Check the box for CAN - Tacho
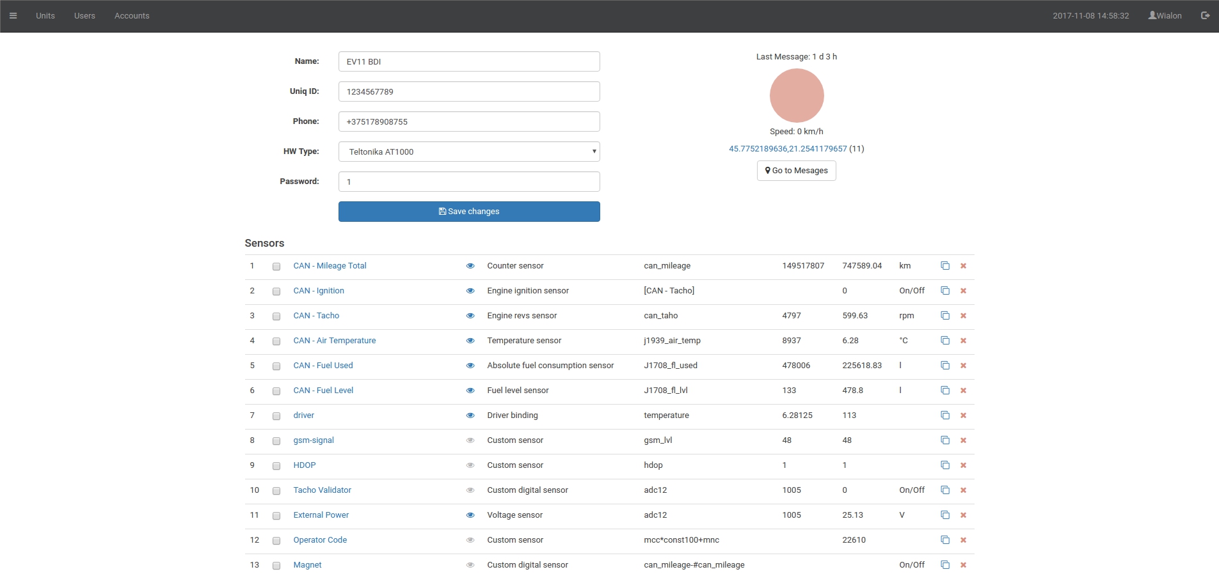Image resolution: width=1219 pixels, height=574 pixels. click(276, 316)
